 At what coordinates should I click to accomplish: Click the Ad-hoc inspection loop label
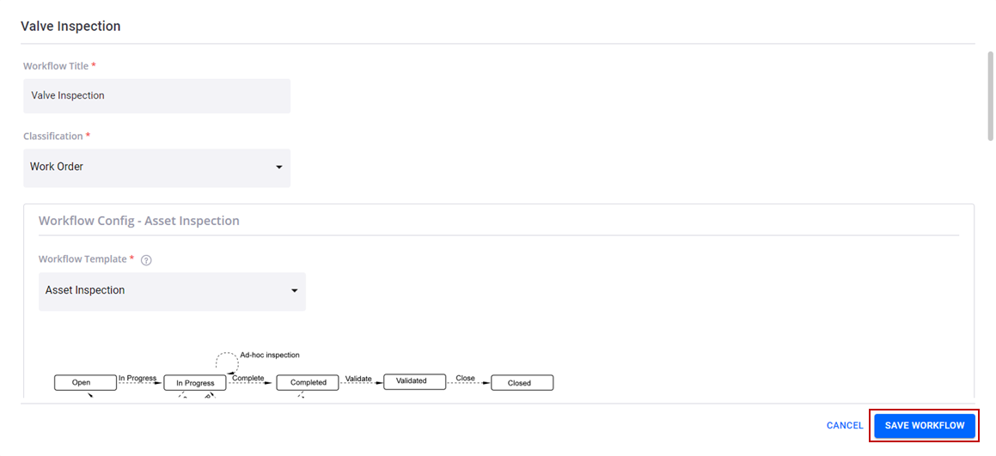click(269, 355)
